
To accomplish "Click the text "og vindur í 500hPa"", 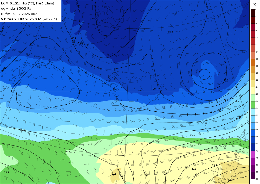I will [16, 9].
